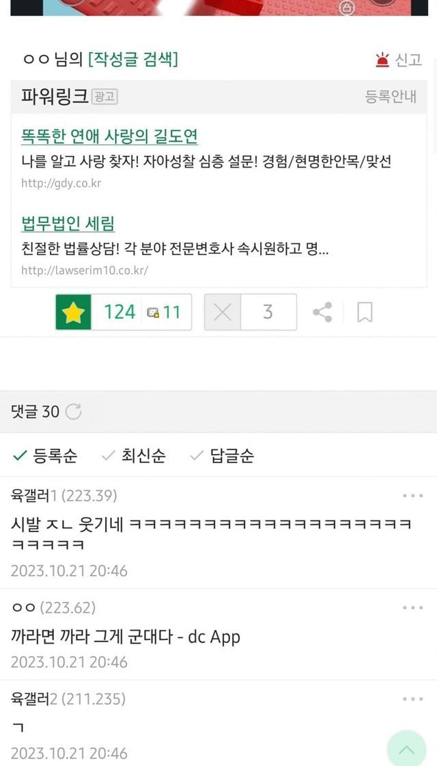437x766 pixels.
Task: Click the star recommend icon
Action: point(73,312)
